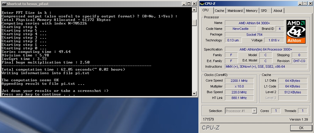Click the Revision value DH7-CG
This screenshot has width=314, height=133.
coord(299,61)
